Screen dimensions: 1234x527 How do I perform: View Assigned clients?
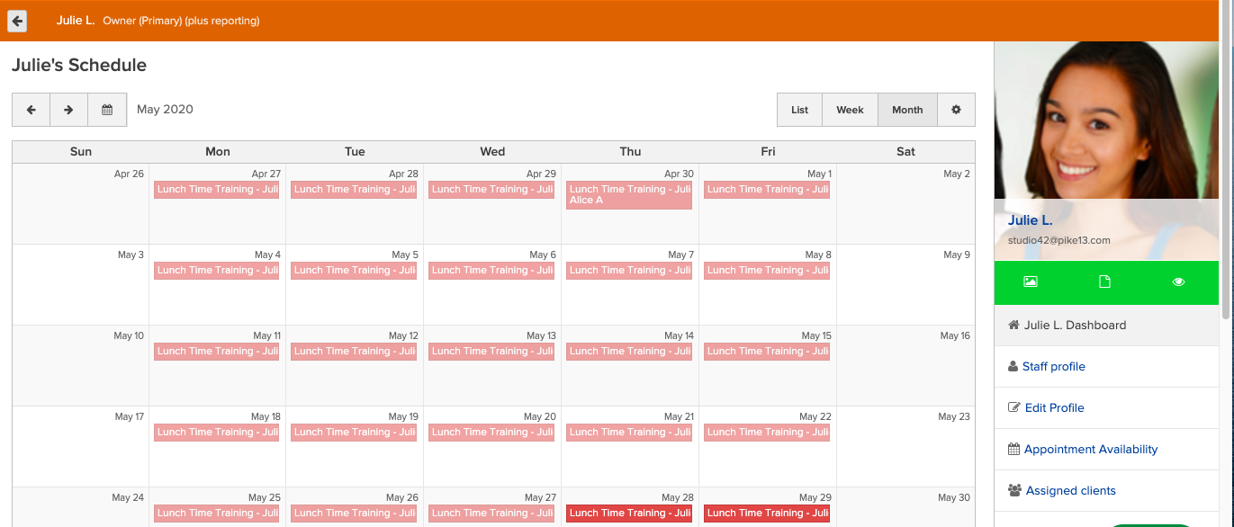coord(1069,491)
